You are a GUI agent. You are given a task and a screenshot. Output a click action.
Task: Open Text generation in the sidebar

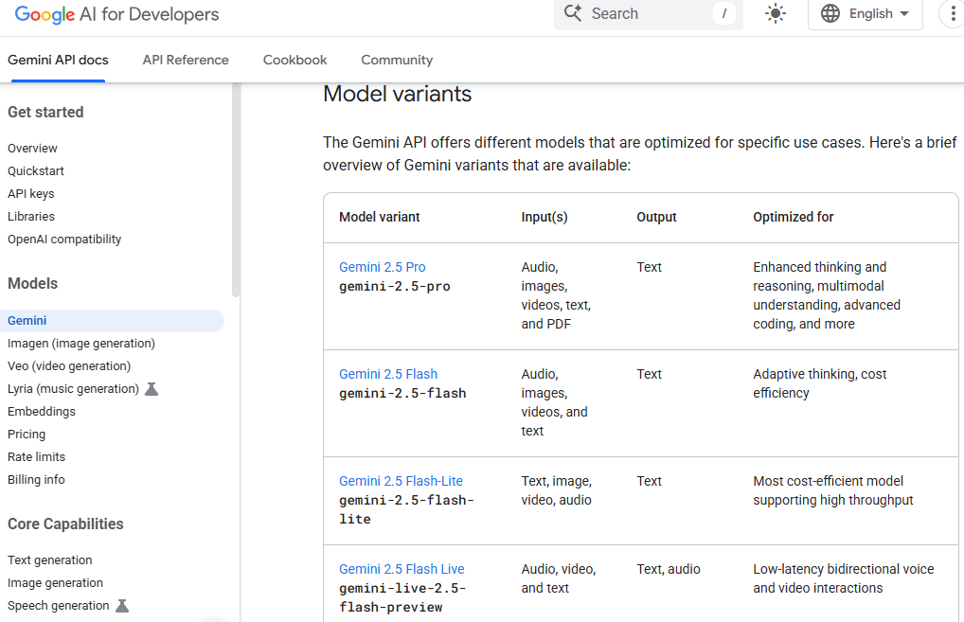(50, 560)
